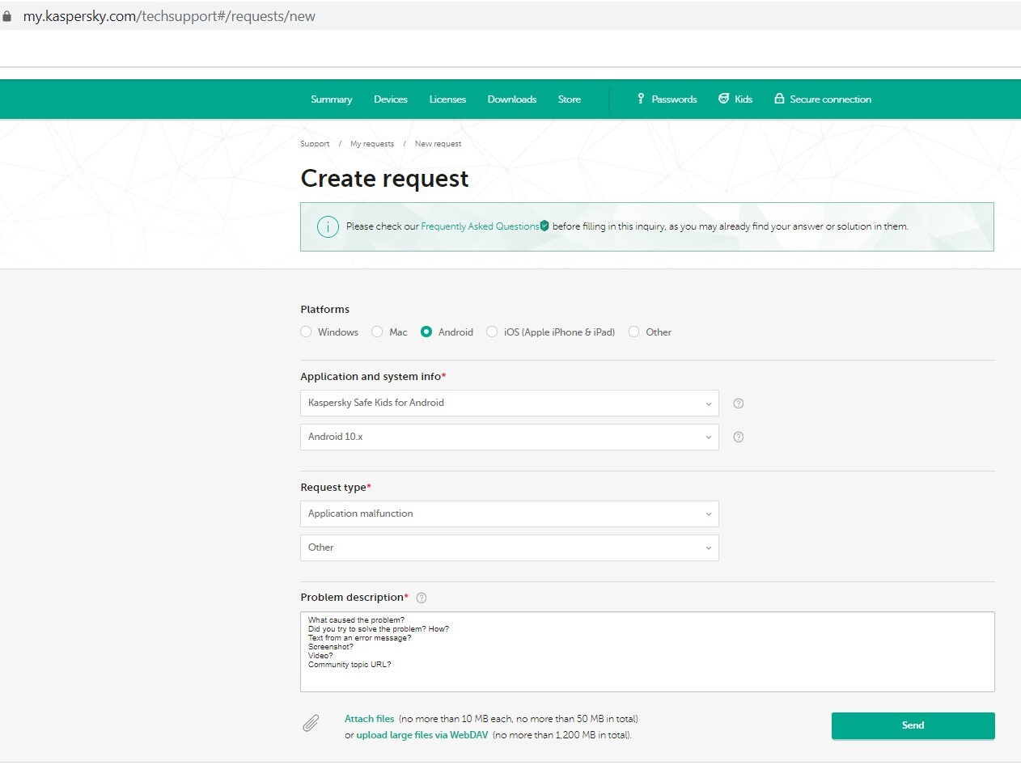Click the Request type label
Image resolution: width=1021 pixels, height=765 pixels.
(333, 488)
